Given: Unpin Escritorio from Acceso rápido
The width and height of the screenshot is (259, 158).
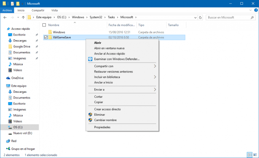Looking at the screenshot, I should (x=37, y=35).
